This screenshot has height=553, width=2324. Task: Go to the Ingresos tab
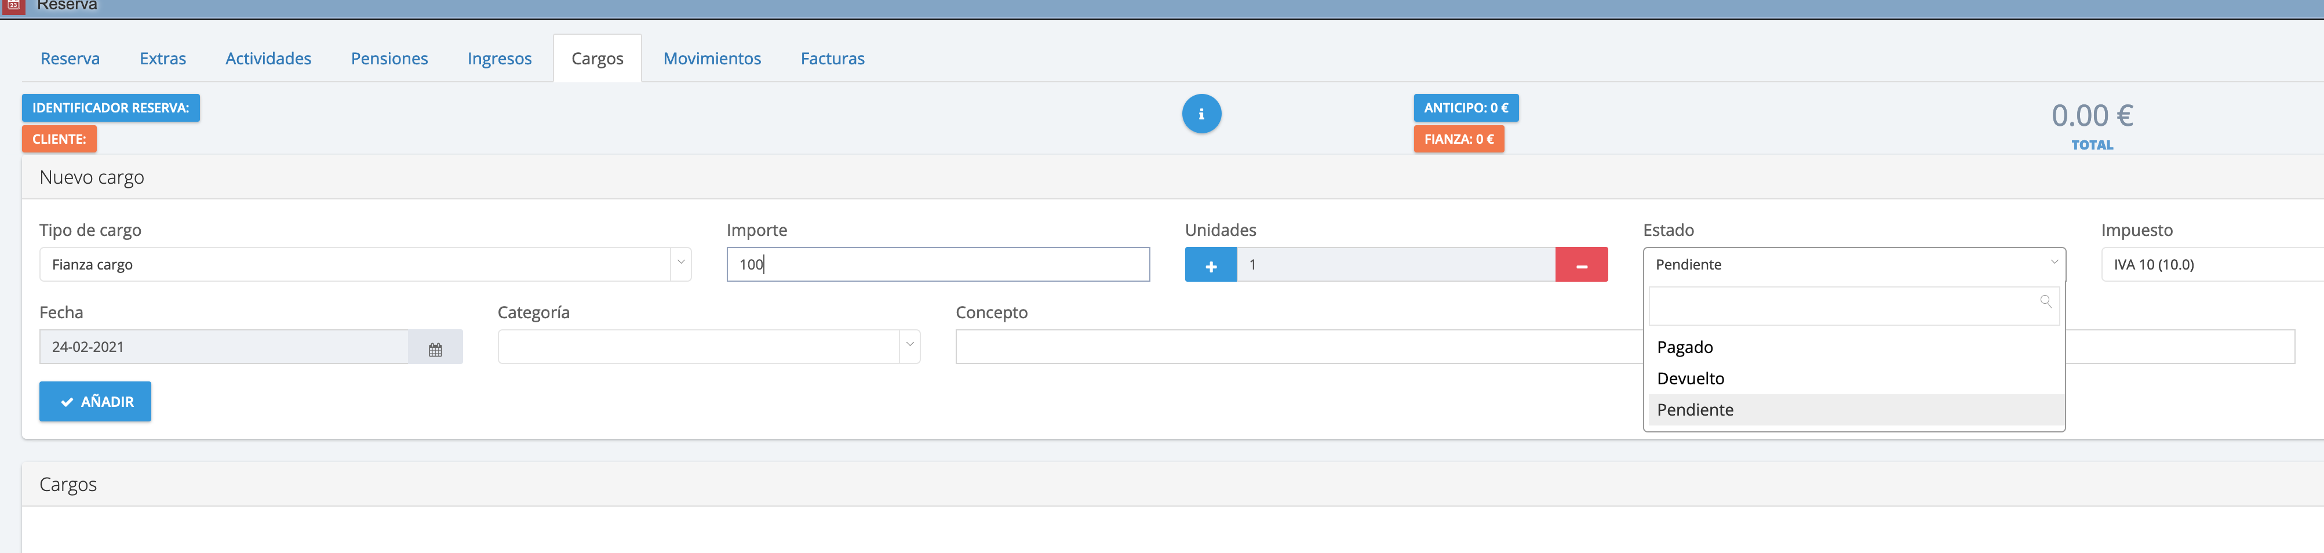pyautogui.click(x=499, y=59)
